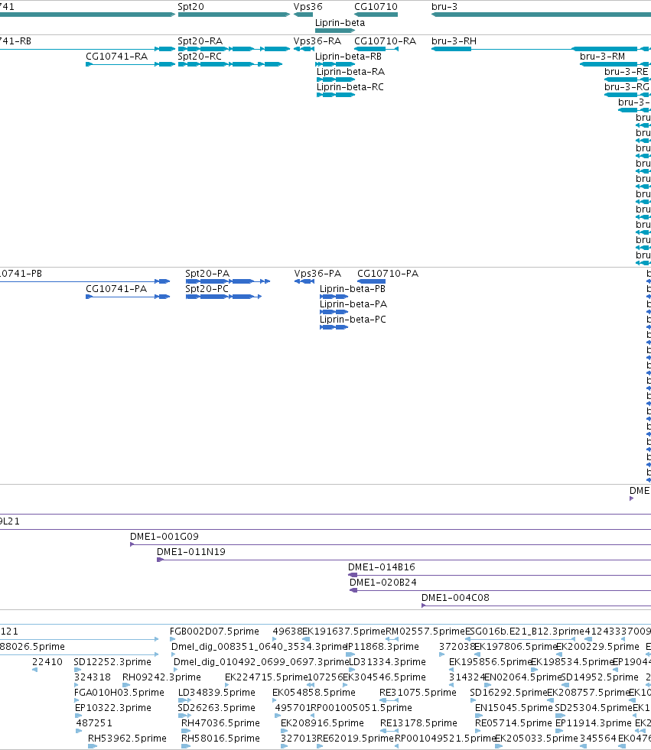Select the SD12252.3prime EST
The height and width of the screenshot is (750, 651).
point(77,670)
